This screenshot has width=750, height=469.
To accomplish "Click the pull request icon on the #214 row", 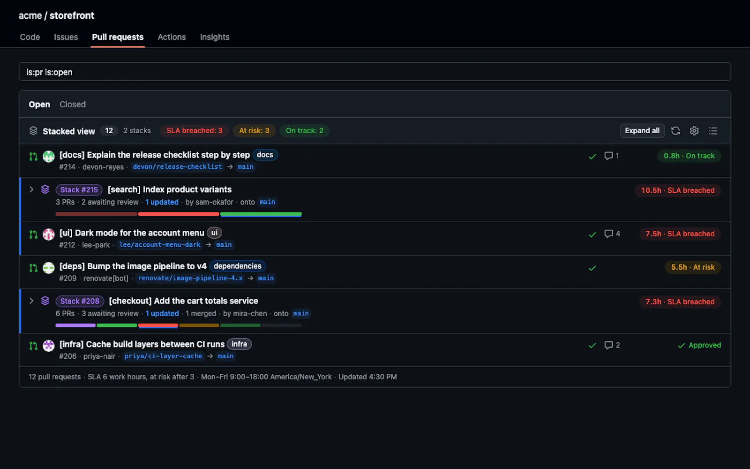I will [x=33, y=157].
